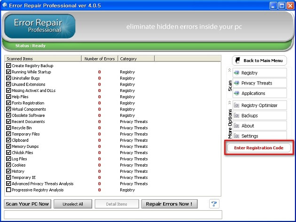Close the Error Repair Professional window
Screen dimensions: 296x222
coord(290,6)
